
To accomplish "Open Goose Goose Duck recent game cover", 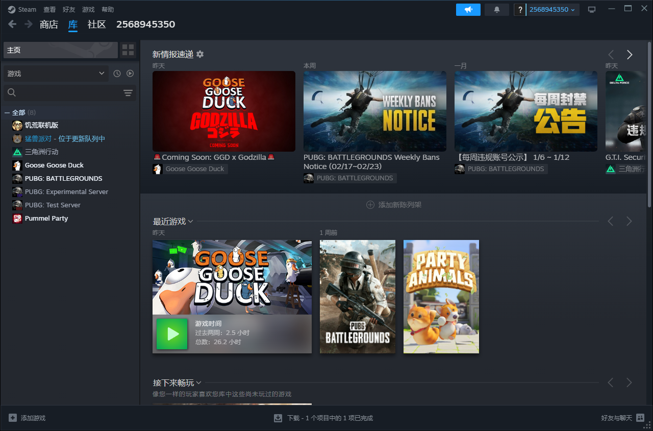I will coord(232,277).
